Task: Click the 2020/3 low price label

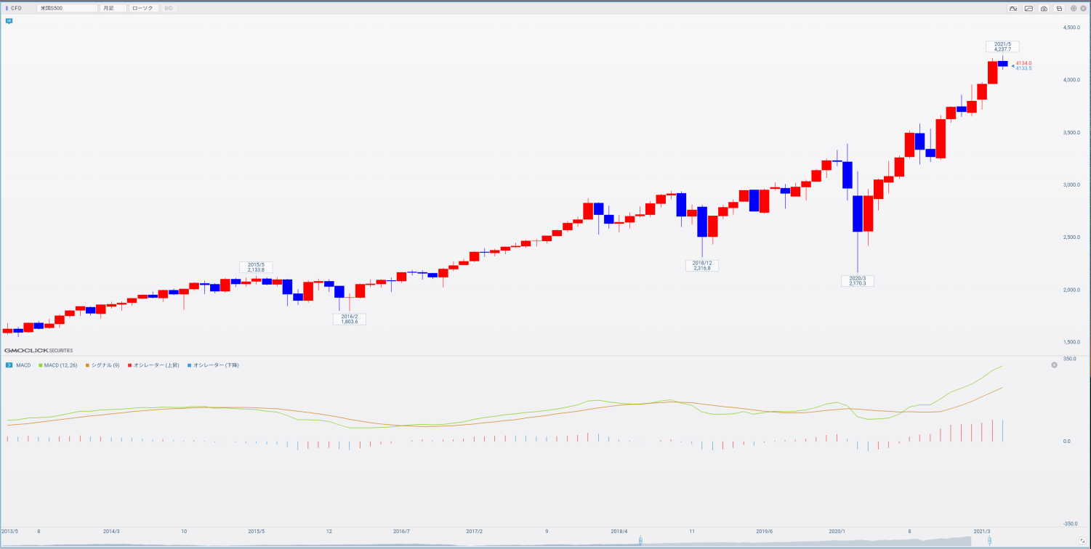Action: pos(858,280)
